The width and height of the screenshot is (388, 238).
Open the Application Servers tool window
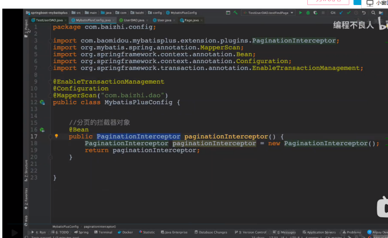tap(319, 232)
